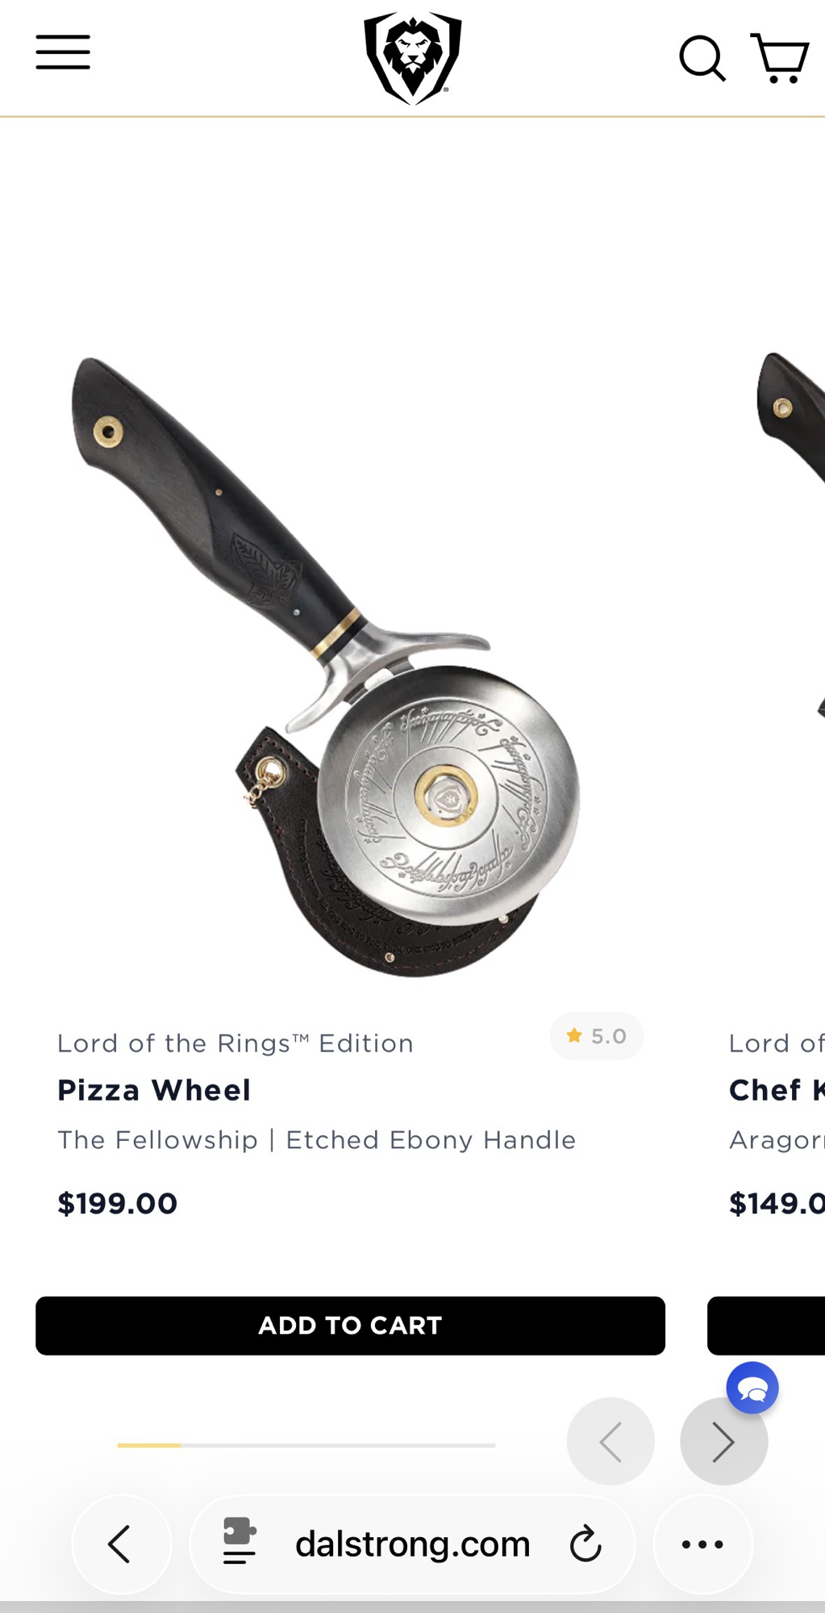This screenshot has width=825, height=1613.
Task: Show previous product with left chevron
Action: click(x=610, y=1441)
